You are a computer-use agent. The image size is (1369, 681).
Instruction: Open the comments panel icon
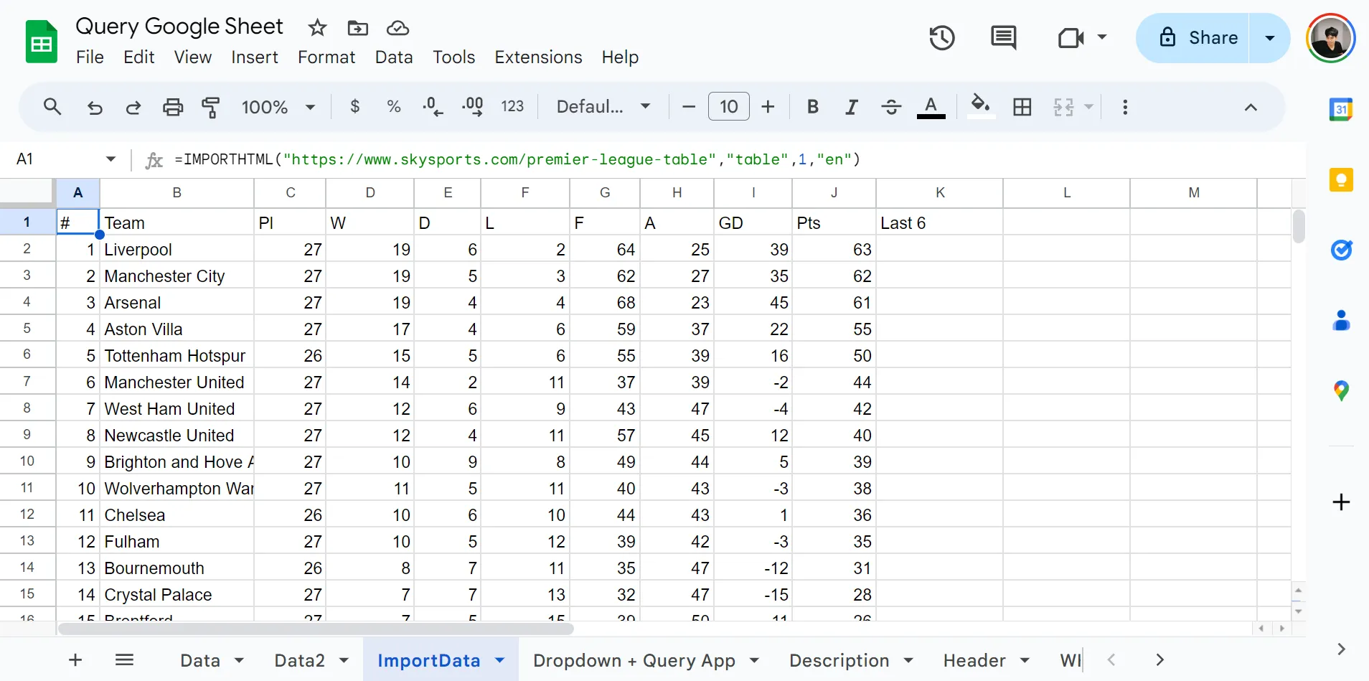tap(1003, 37)
